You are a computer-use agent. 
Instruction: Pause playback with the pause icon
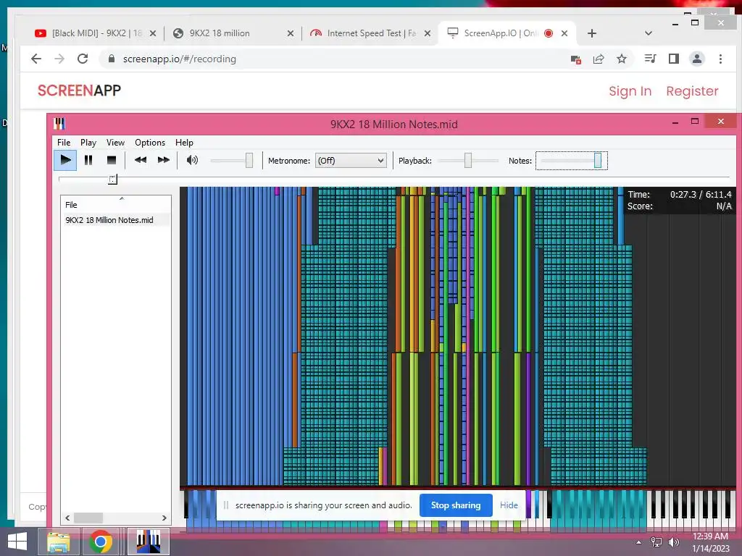point(88,160)
